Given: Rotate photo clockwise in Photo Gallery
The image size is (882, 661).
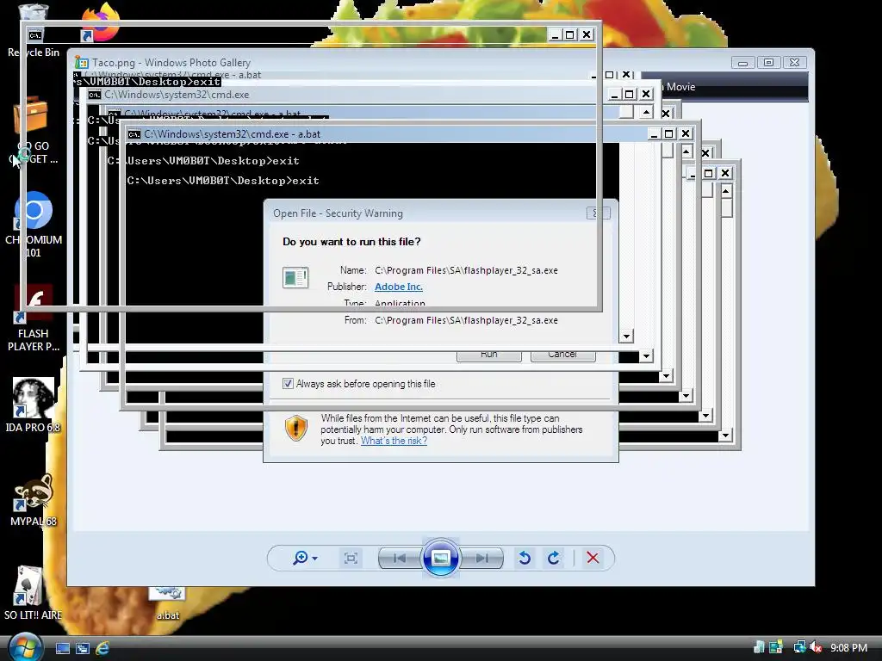Looking at the screenshot, I should [554, 558].
